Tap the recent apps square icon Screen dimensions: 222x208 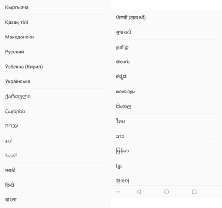[x=194, y=192]
